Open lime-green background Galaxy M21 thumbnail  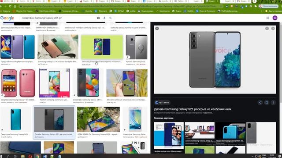click(102, 47)
